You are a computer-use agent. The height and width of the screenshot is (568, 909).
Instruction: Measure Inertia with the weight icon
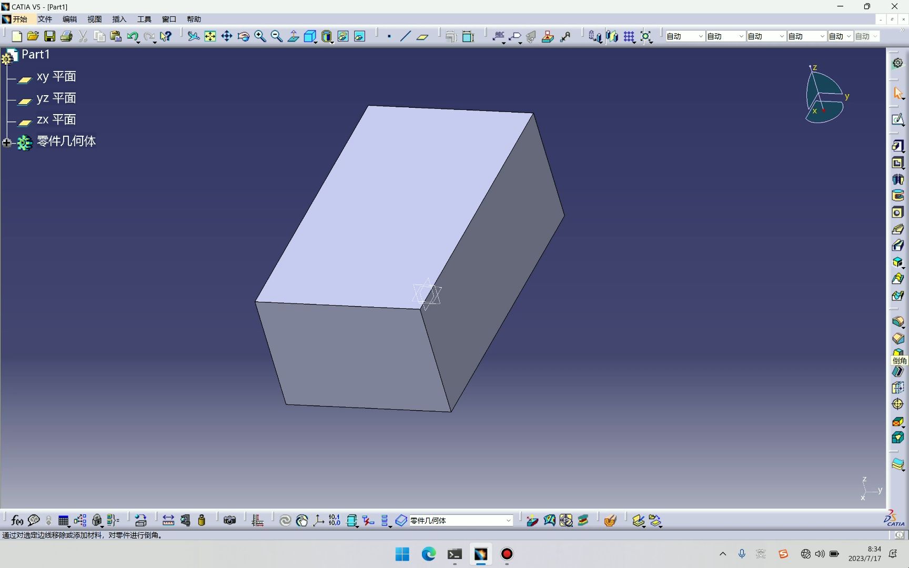tap(201, 521)
